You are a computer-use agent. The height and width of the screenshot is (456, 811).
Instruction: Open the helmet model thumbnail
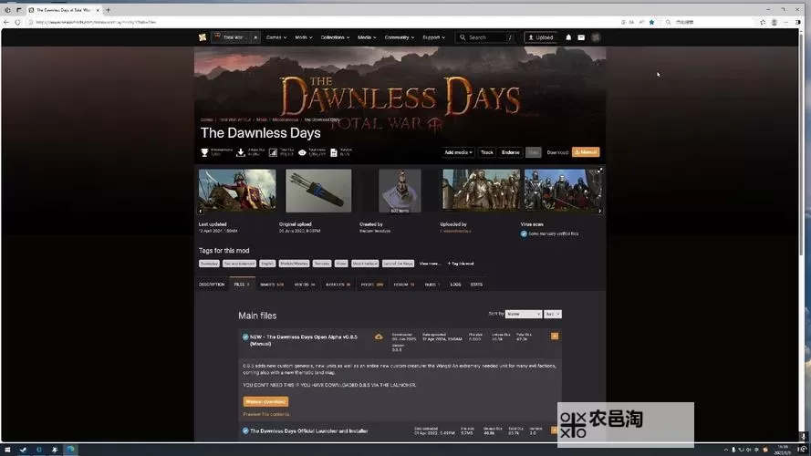click(x=400, y=191)
